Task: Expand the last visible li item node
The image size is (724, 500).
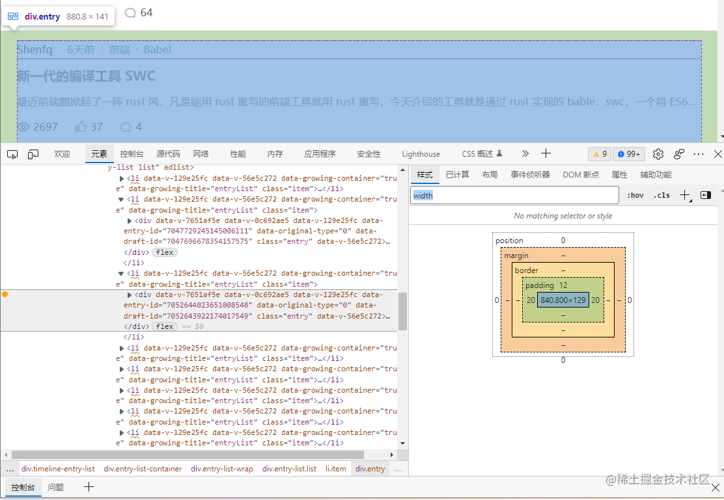Action: [x=122, y=432]
